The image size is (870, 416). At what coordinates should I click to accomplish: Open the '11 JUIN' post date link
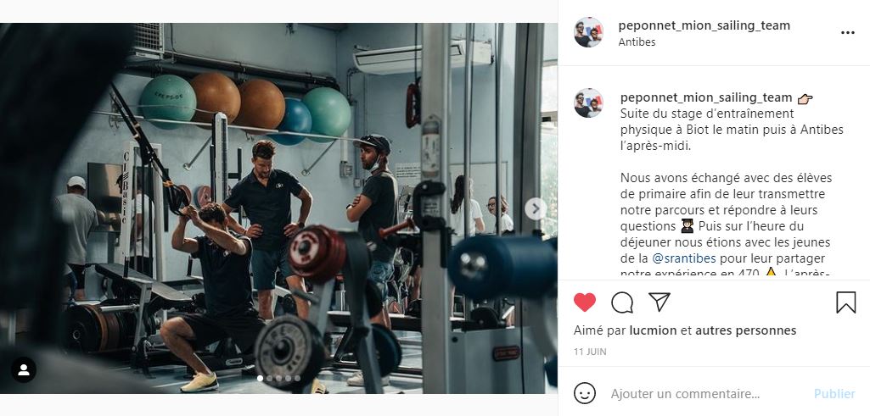click(x=590, y=352)
